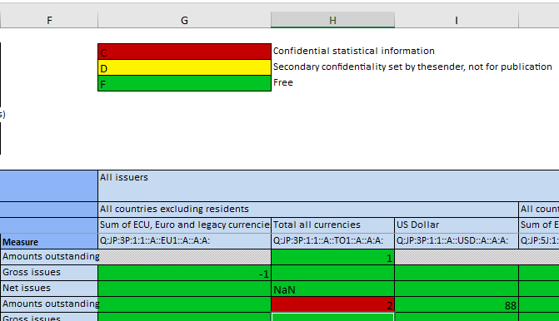Select column H header

pos(332,20)
